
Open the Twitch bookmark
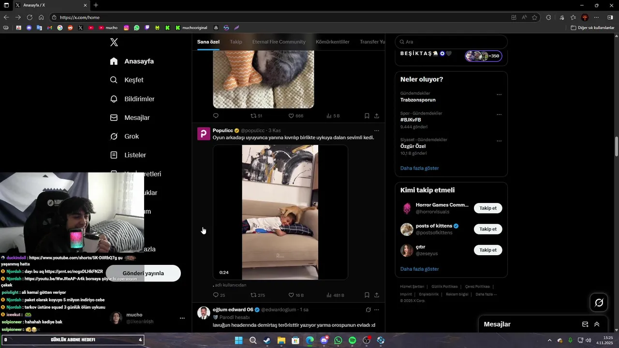[x=147, y=28]
